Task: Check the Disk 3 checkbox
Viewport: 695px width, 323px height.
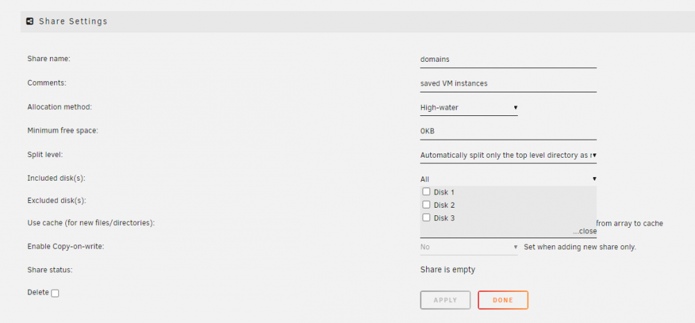Action: (x=427, y=217)
